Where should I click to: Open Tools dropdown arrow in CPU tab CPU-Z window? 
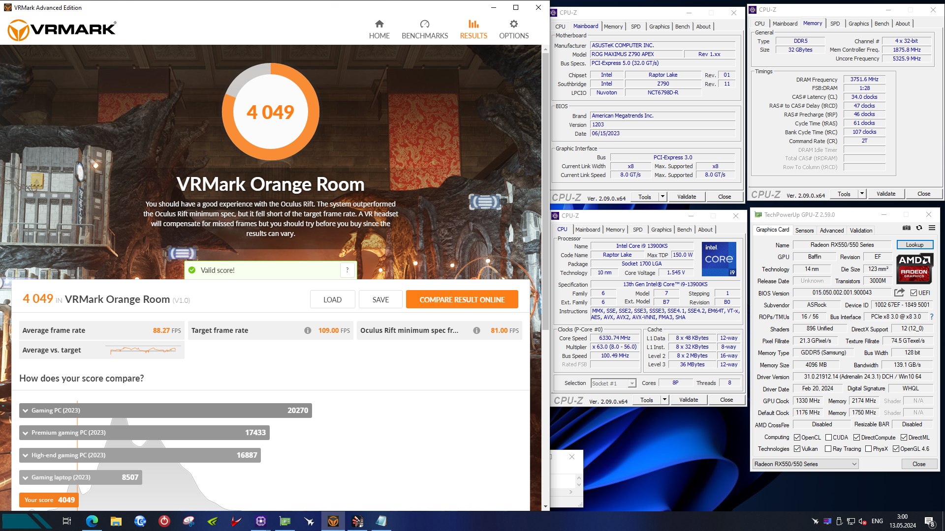[664, 400]
